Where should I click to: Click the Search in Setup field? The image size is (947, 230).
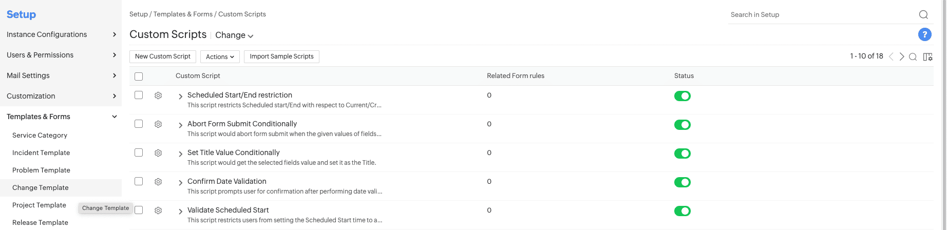pos(822,15)
